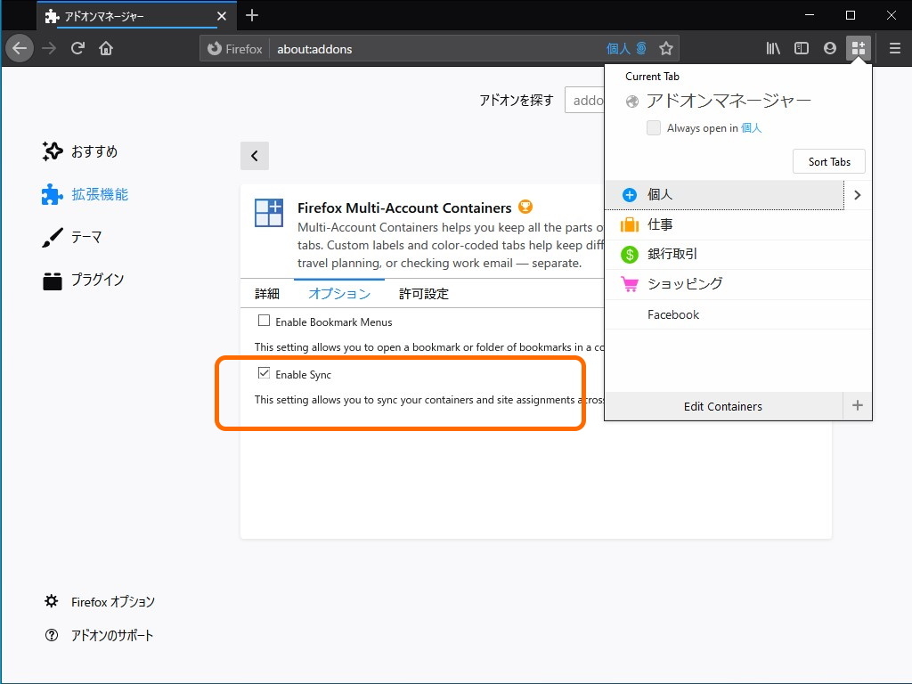Click the 銀行取引 dollar icon
912x684 pixels.
tap(630, 254)
